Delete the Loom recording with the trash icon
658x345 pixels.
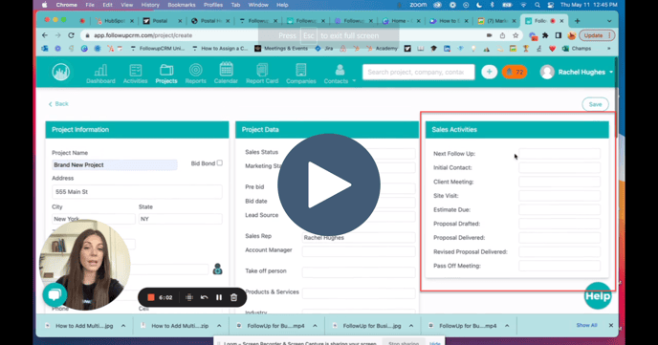233,297
